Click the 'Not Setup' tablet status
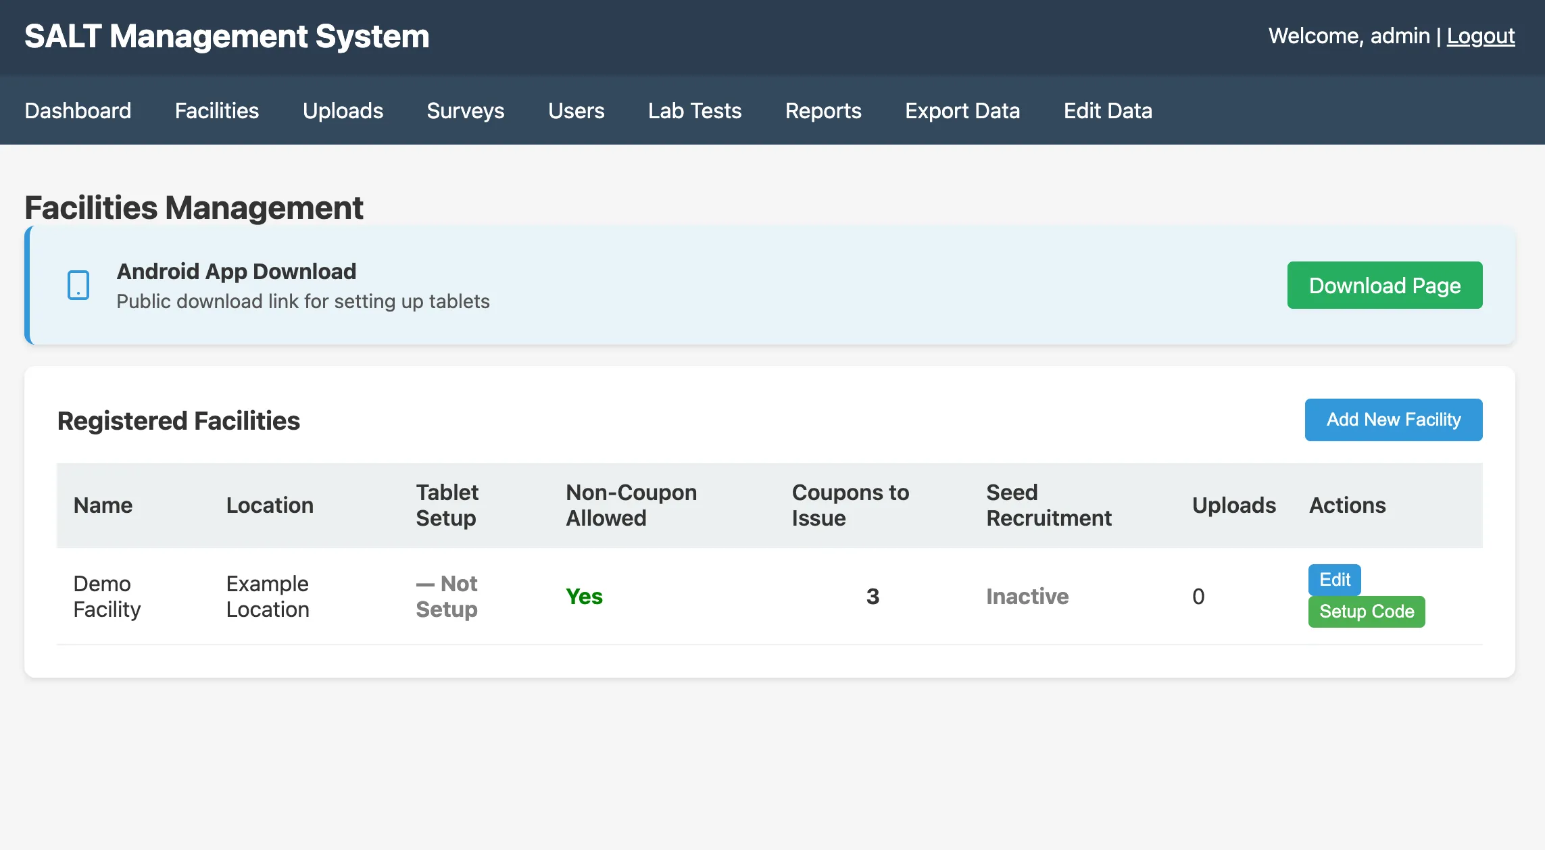Screen dimensions: 1545x850 [447, 596]
